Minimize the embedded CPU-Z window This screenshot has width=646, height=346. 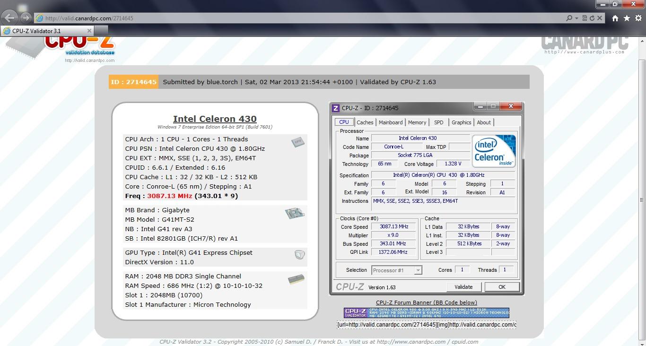[x=480, y=107]
